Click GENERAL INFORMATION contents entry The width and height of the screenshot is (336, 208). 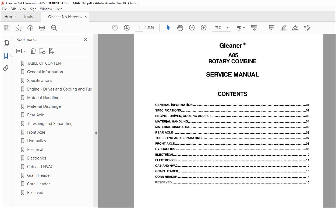pyautogui.click(x=232, y=105)
